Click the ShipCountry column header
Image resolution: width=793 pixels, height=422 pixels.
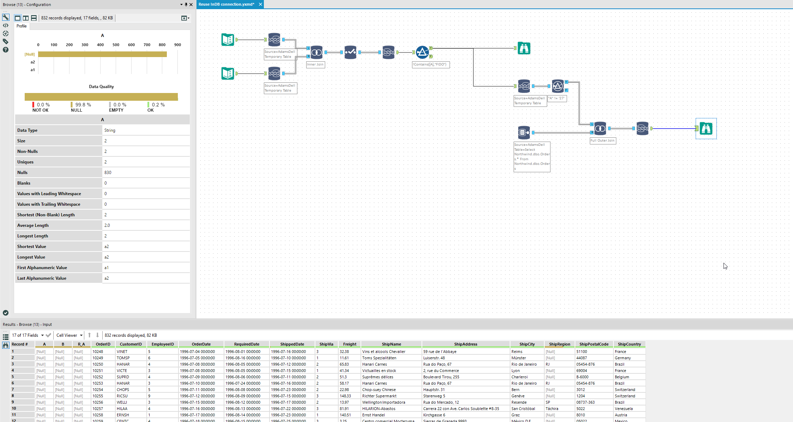(x=629, y=344)
